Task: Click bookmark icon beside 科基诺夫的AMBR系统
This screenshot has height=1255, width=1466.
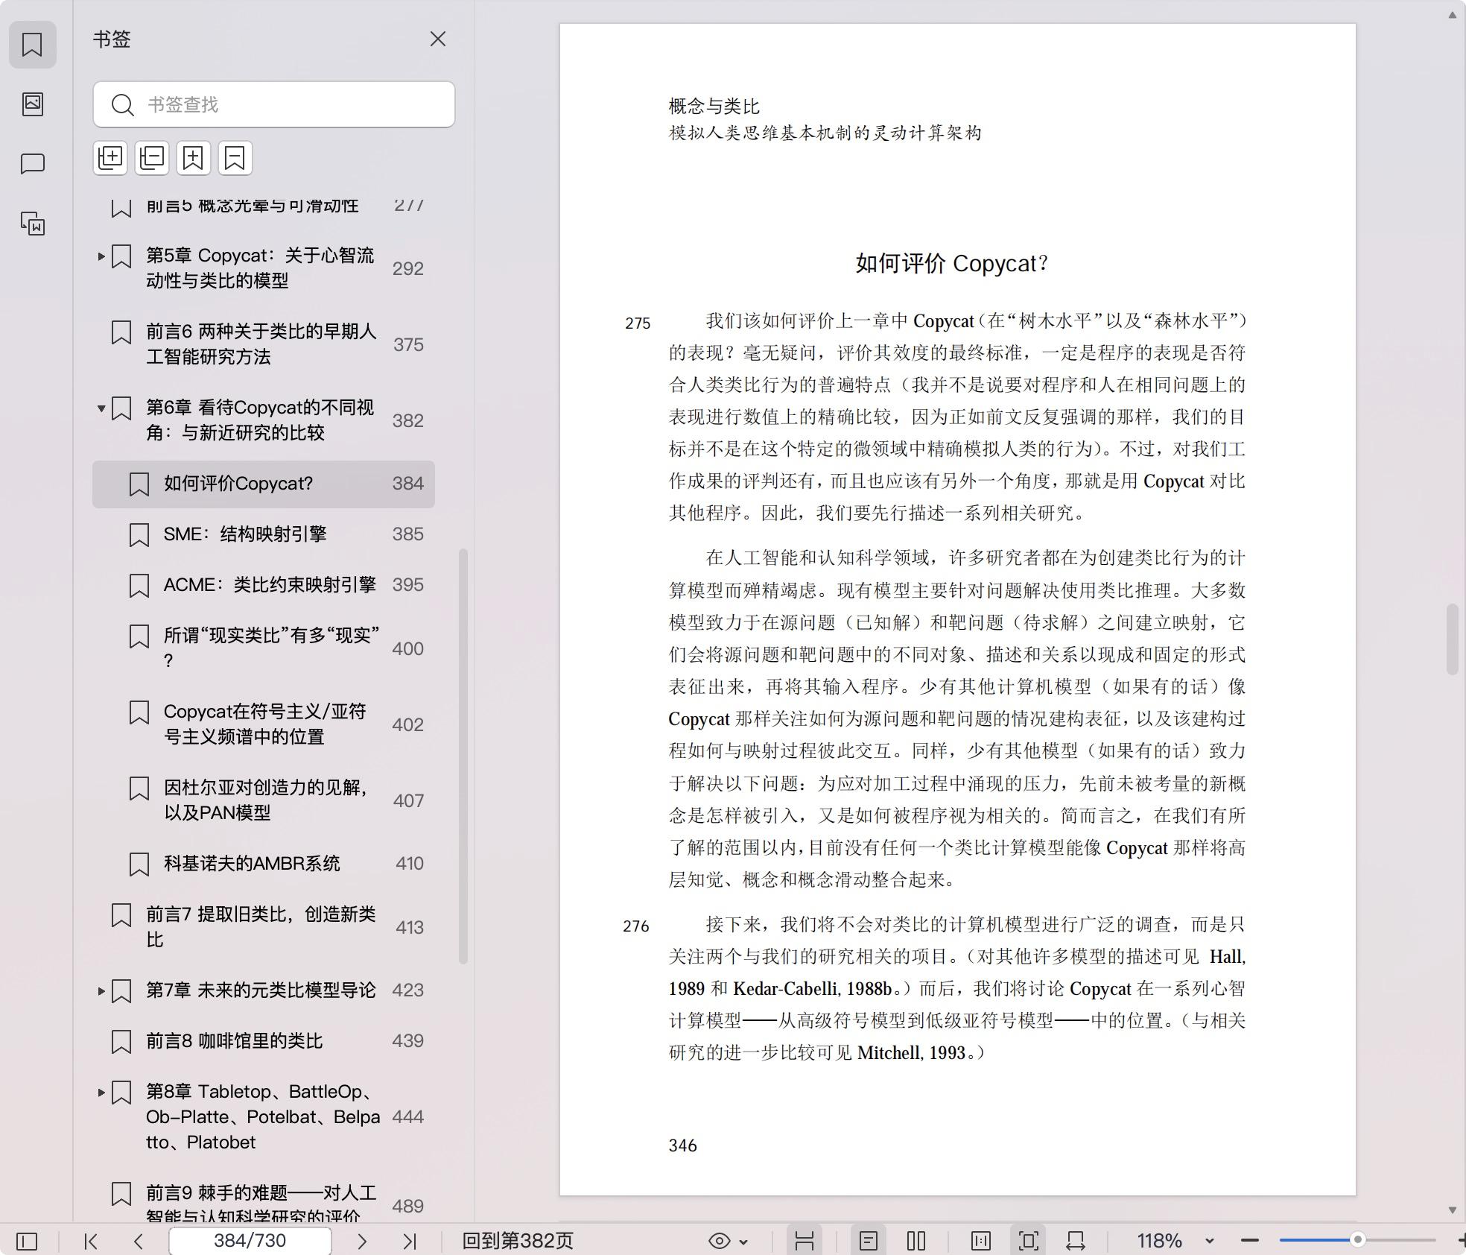Action: [139, 864]
